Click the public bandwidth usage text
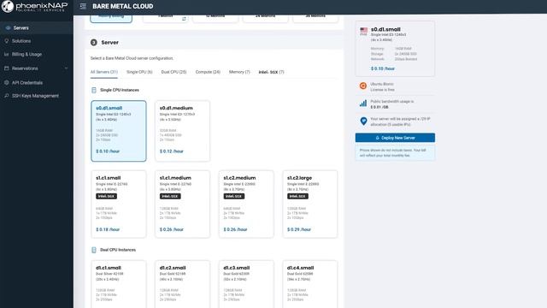The height and width of the screenshot is (308, 547). click(x=392, y=104)
